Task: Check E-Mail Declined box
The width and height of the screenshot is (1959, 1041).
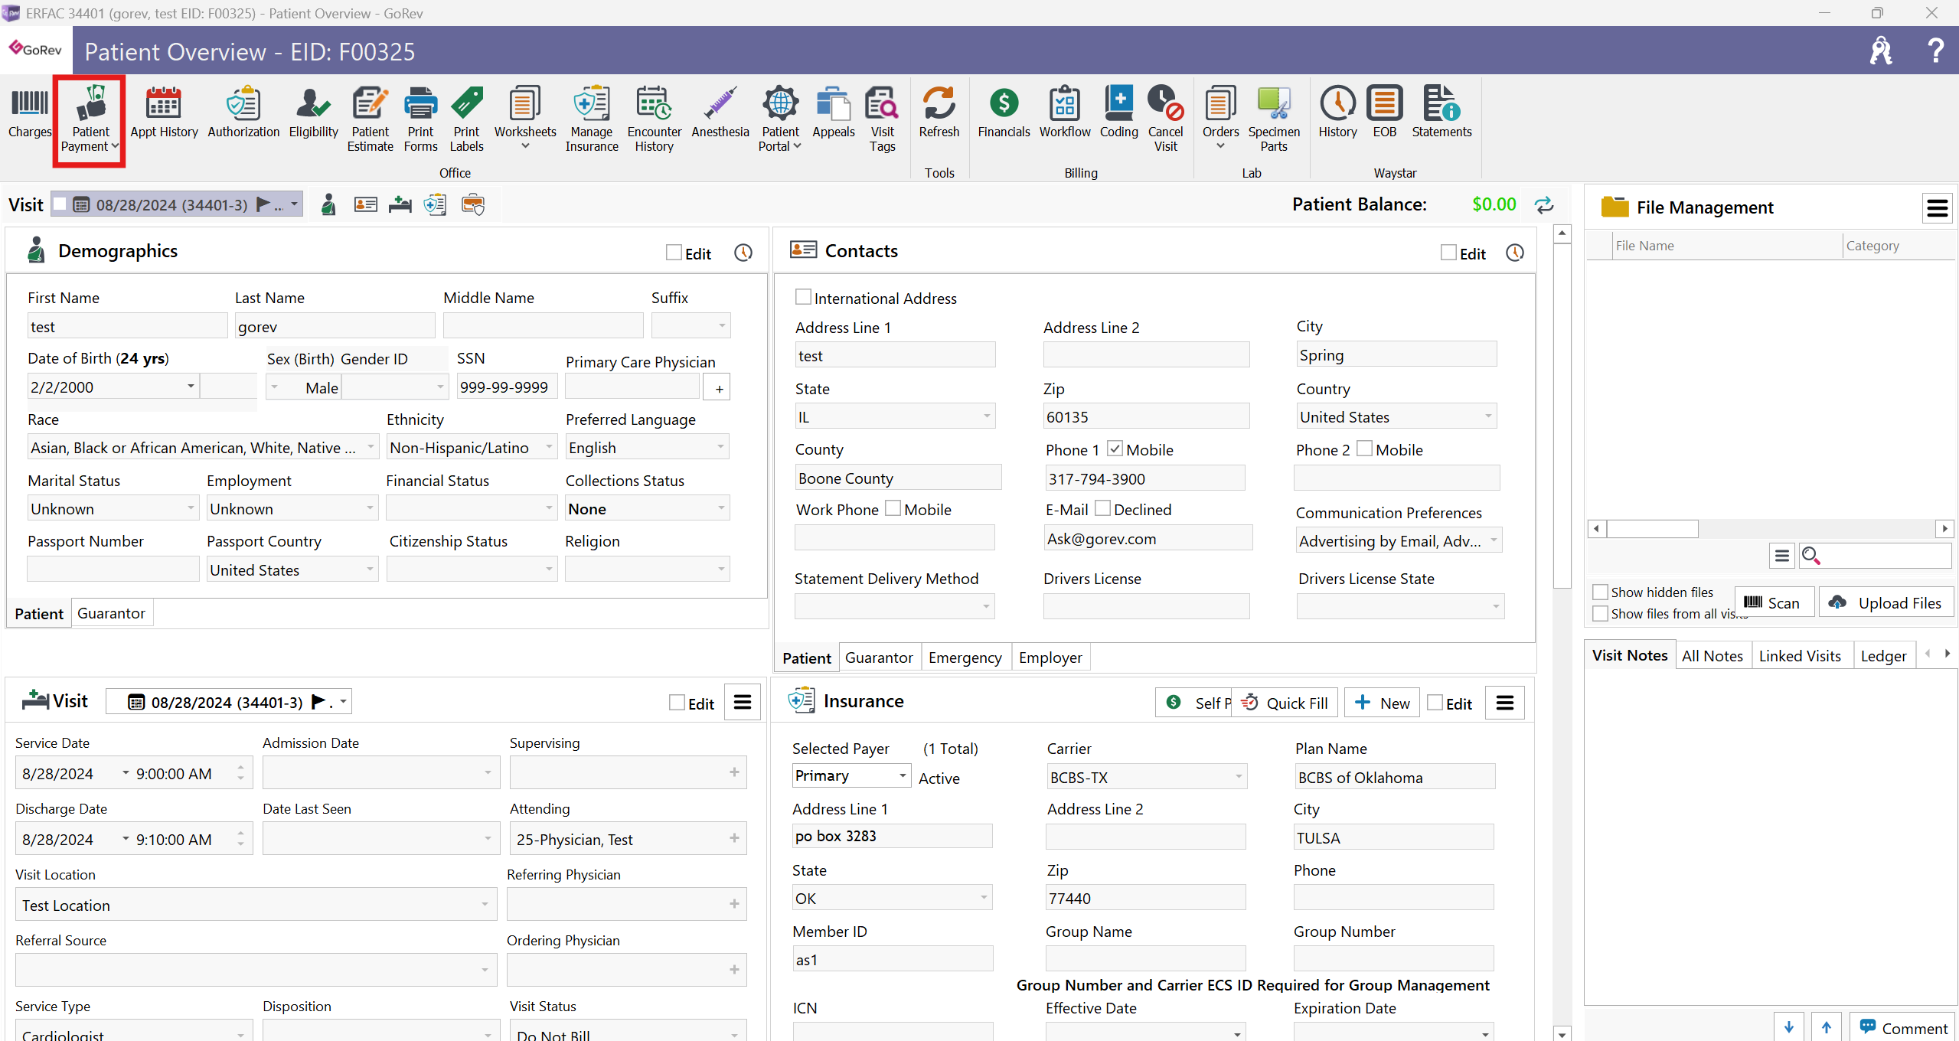Action: click(x=1102, y=508)
